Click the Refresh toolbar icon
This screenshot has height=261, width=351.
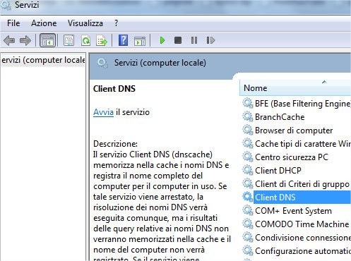(x=85, y=40)
